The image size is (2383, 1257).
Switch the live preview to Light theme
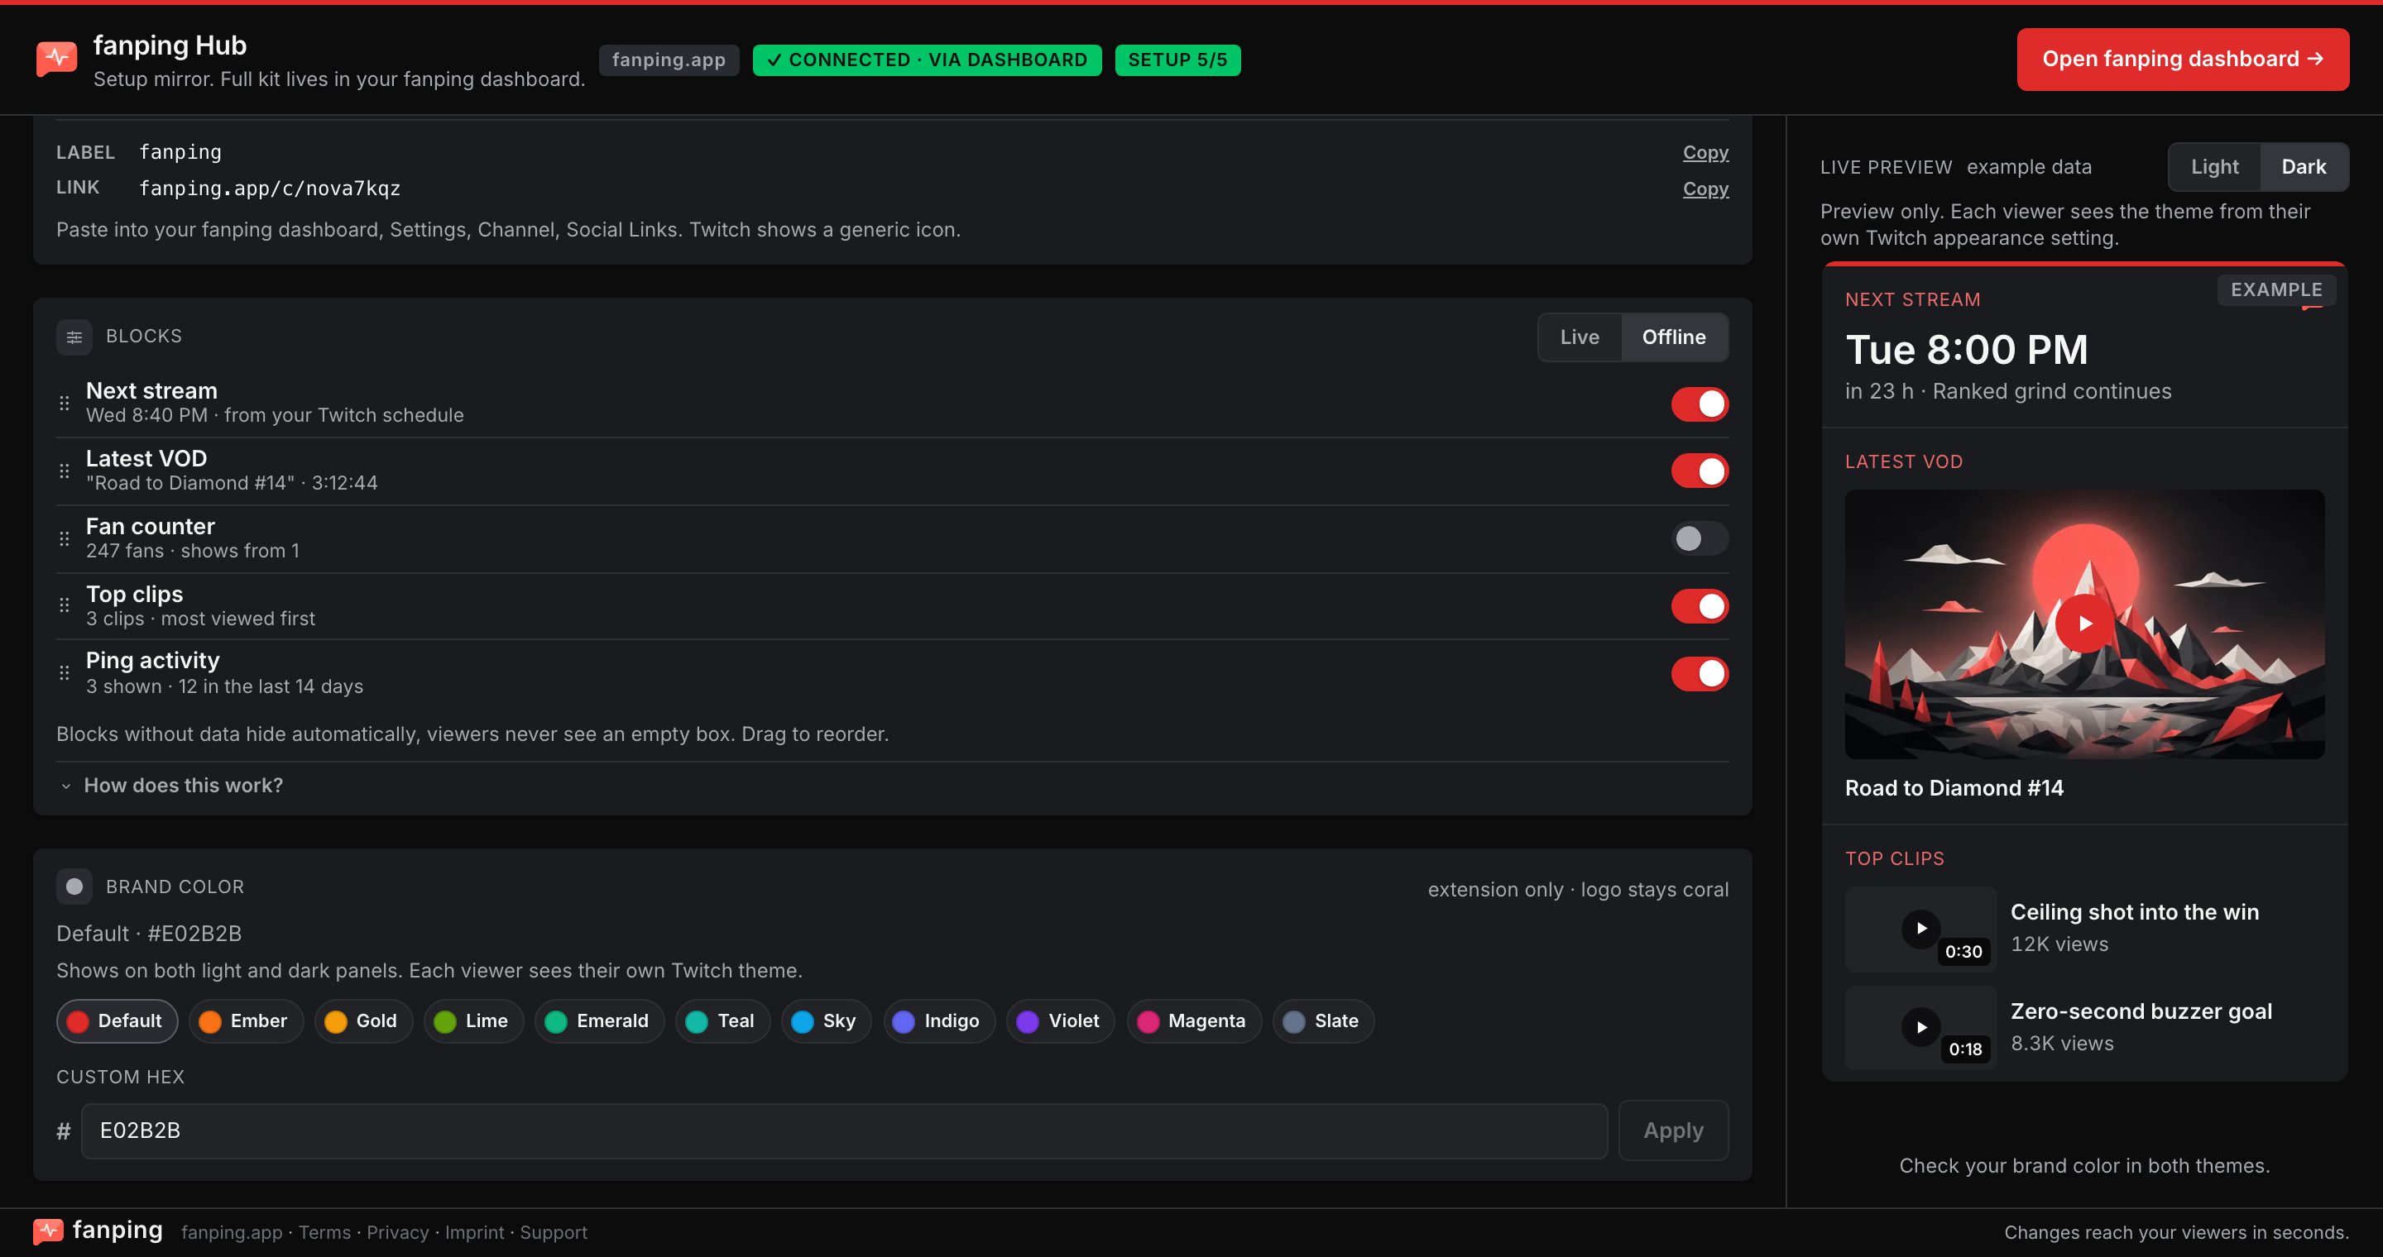(2215, 167)
